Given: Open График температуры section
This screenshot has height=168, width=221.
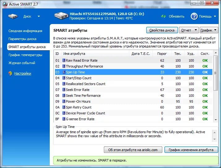Looking at the screenshot, I should coord(25,55).
